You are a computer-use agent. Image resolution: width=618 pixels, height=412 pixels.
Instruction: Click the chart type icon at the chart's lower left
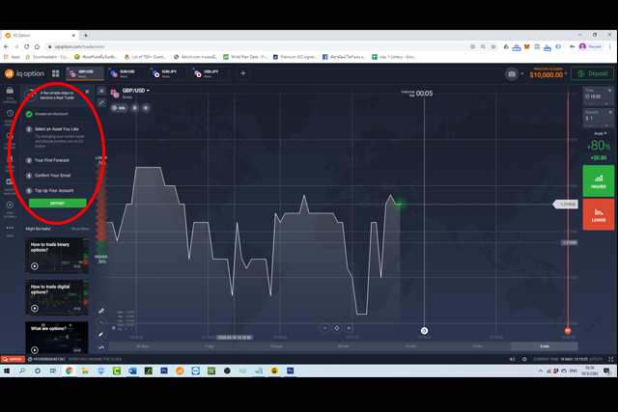coord(101,311)
